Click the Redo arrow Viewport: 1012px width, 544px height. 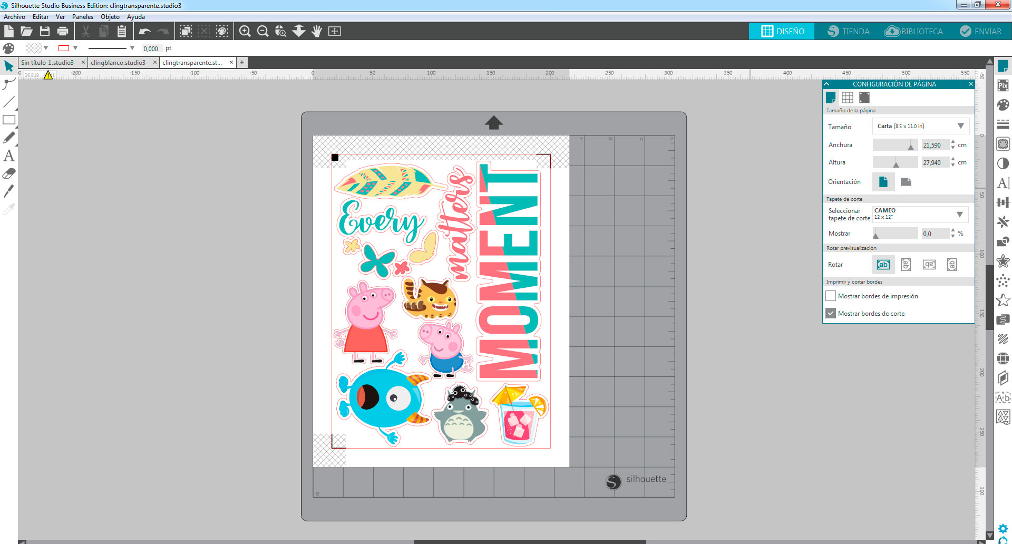coord(163,31)
